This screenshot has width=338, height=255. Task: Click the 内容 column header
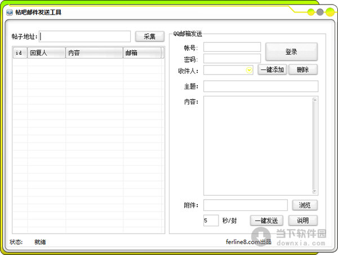click(x=94, y=52)
